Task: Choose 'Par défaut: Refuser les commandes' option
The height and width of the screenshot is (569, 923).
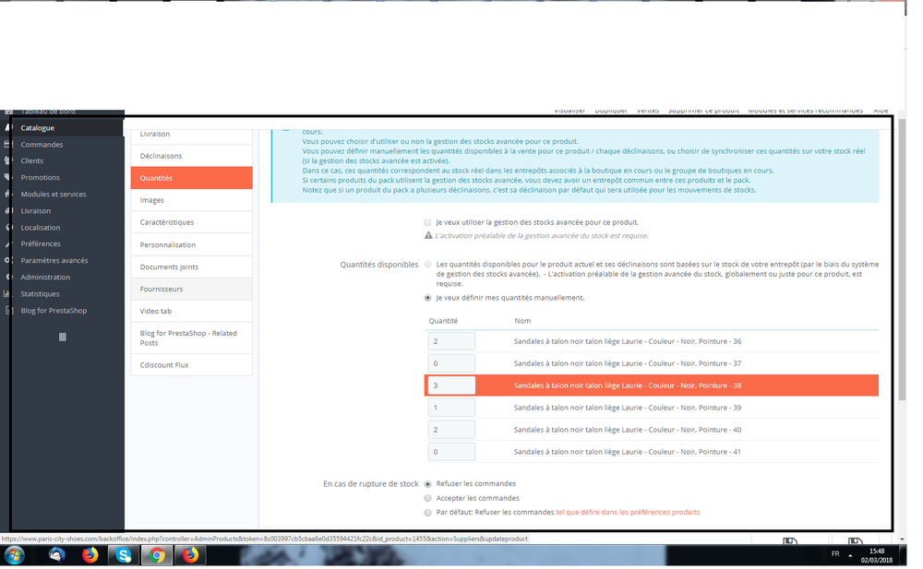Action: click(428, 513)
